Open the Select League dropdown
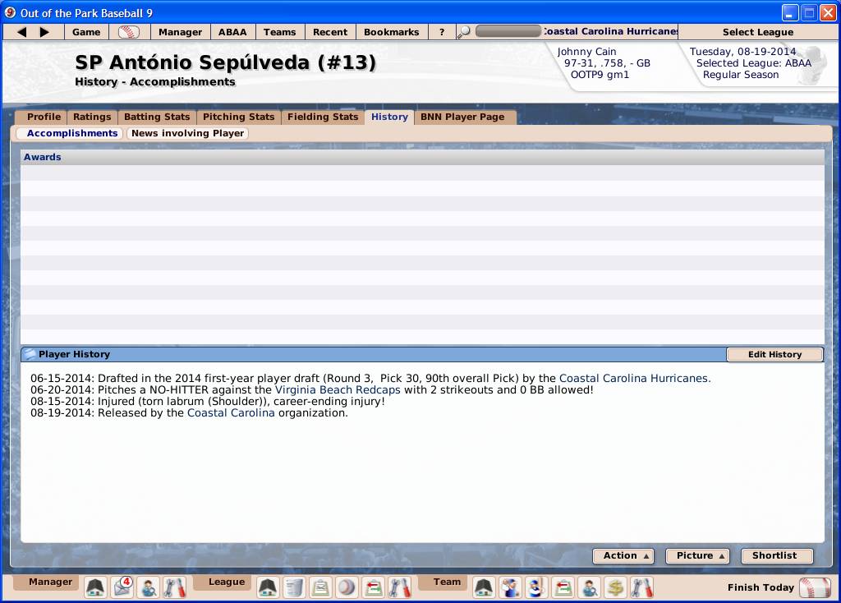Viewport: 841px width, 603px height. pos(758,32)
